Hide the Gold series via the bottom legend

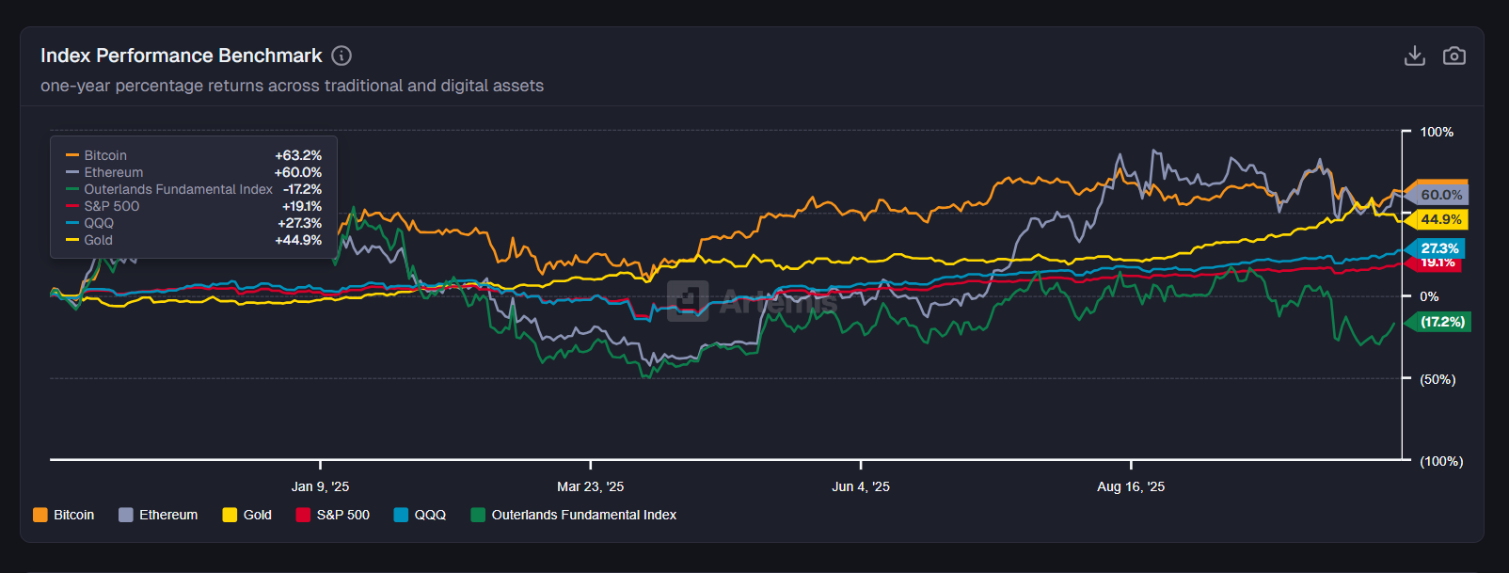click(x=246, y=515)
